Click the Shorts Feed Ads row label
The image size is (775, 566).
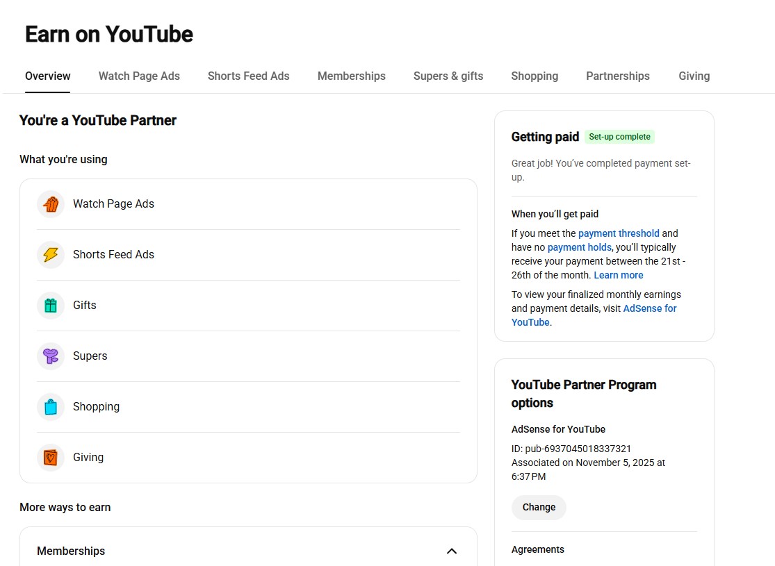coord(114,255)
